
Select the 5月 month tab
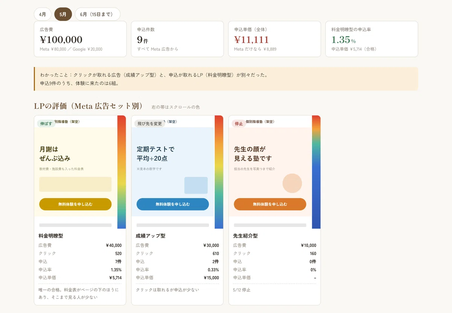[x=63, y=14]
